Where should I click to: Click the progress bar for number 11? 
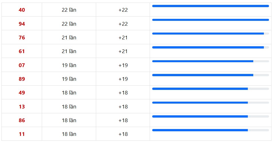tap(210, 130)
